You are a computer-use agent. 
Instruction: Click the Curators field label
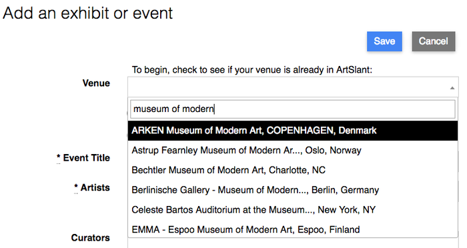pos(91,237)
